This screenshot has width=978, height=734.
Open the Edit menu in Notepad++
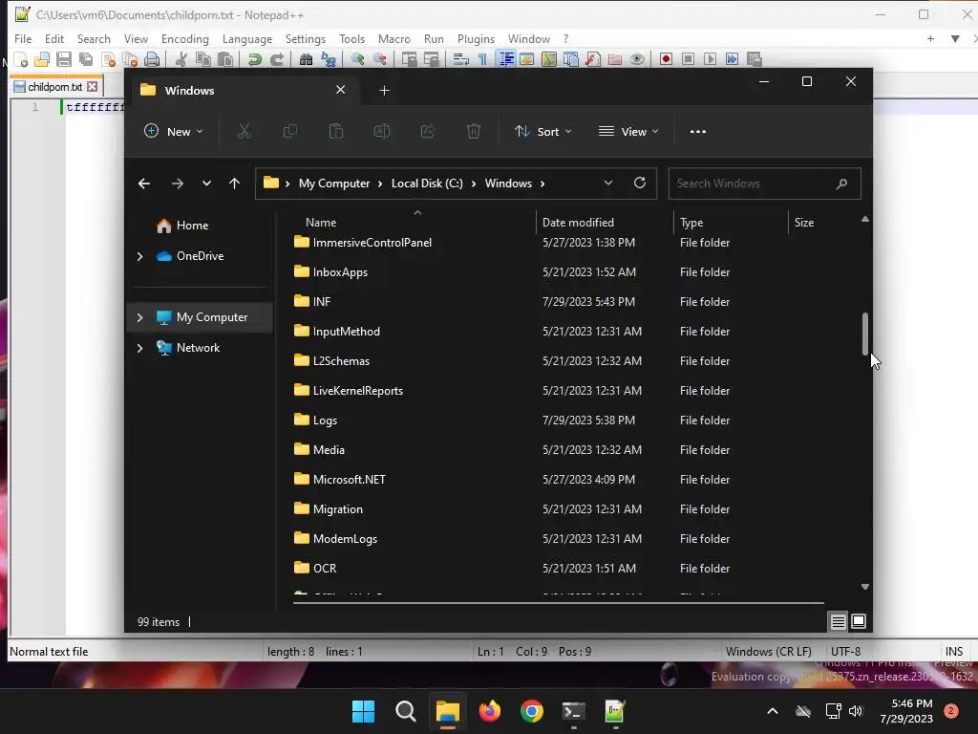(x=54, y=38)
